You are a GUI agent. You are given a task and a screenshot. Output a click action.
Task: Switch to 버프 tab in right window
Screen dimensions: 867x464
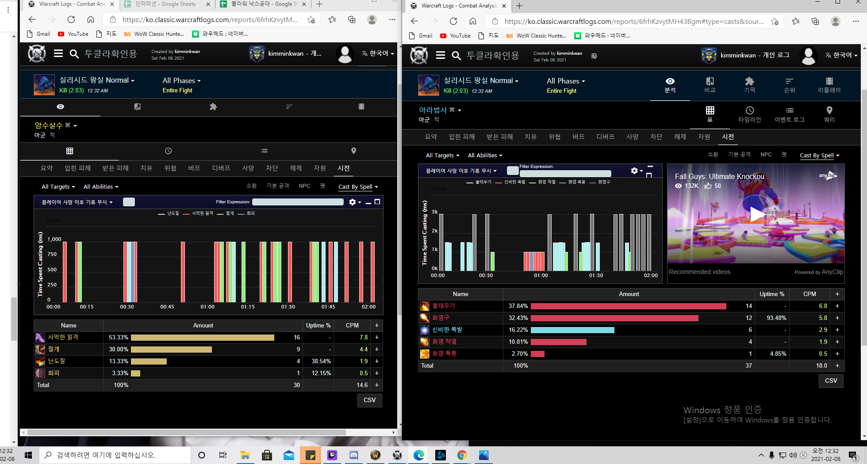[x=578, y=137]
